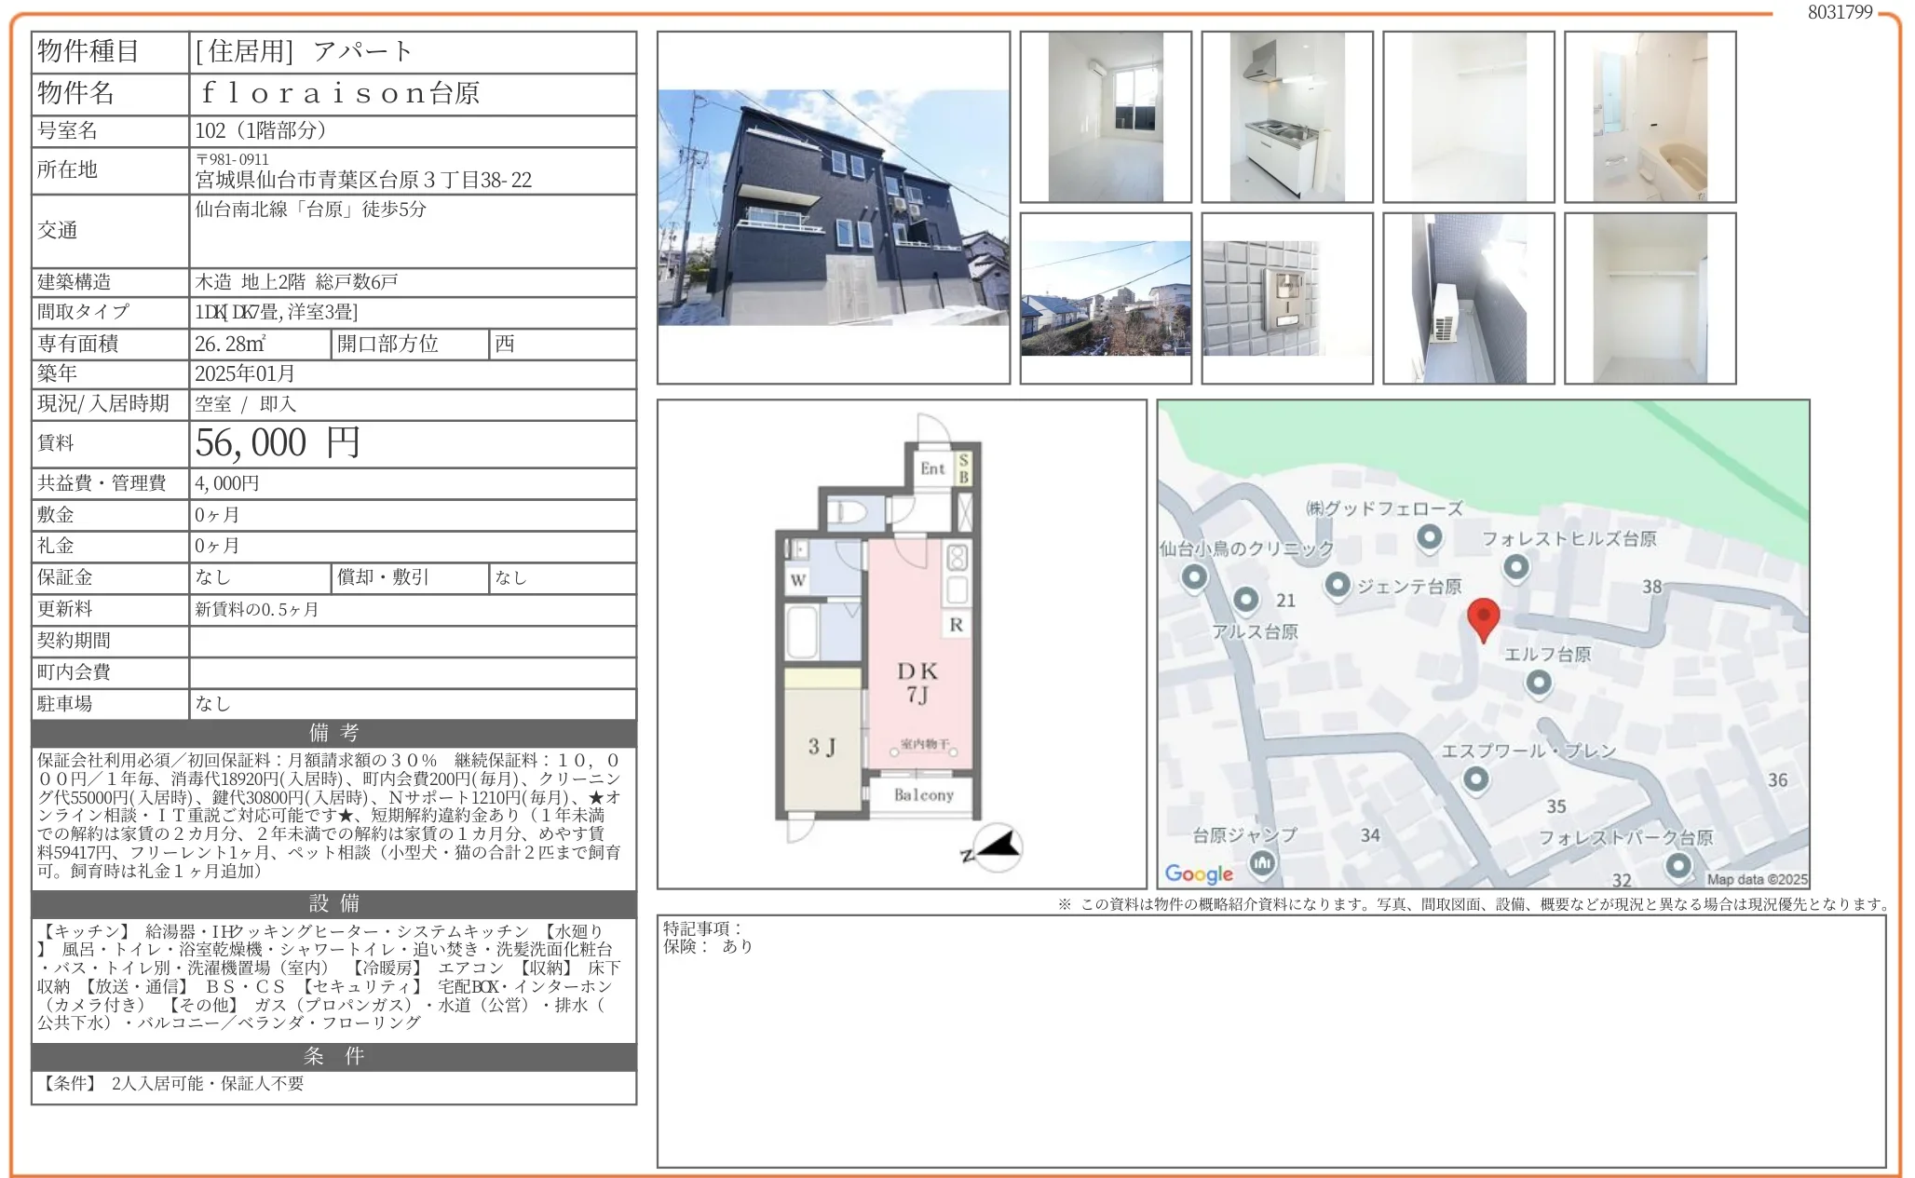Click the intercom panel photo thumbnail
Viewport: 1915px width, 1178px height.
tap(1286, 298)
